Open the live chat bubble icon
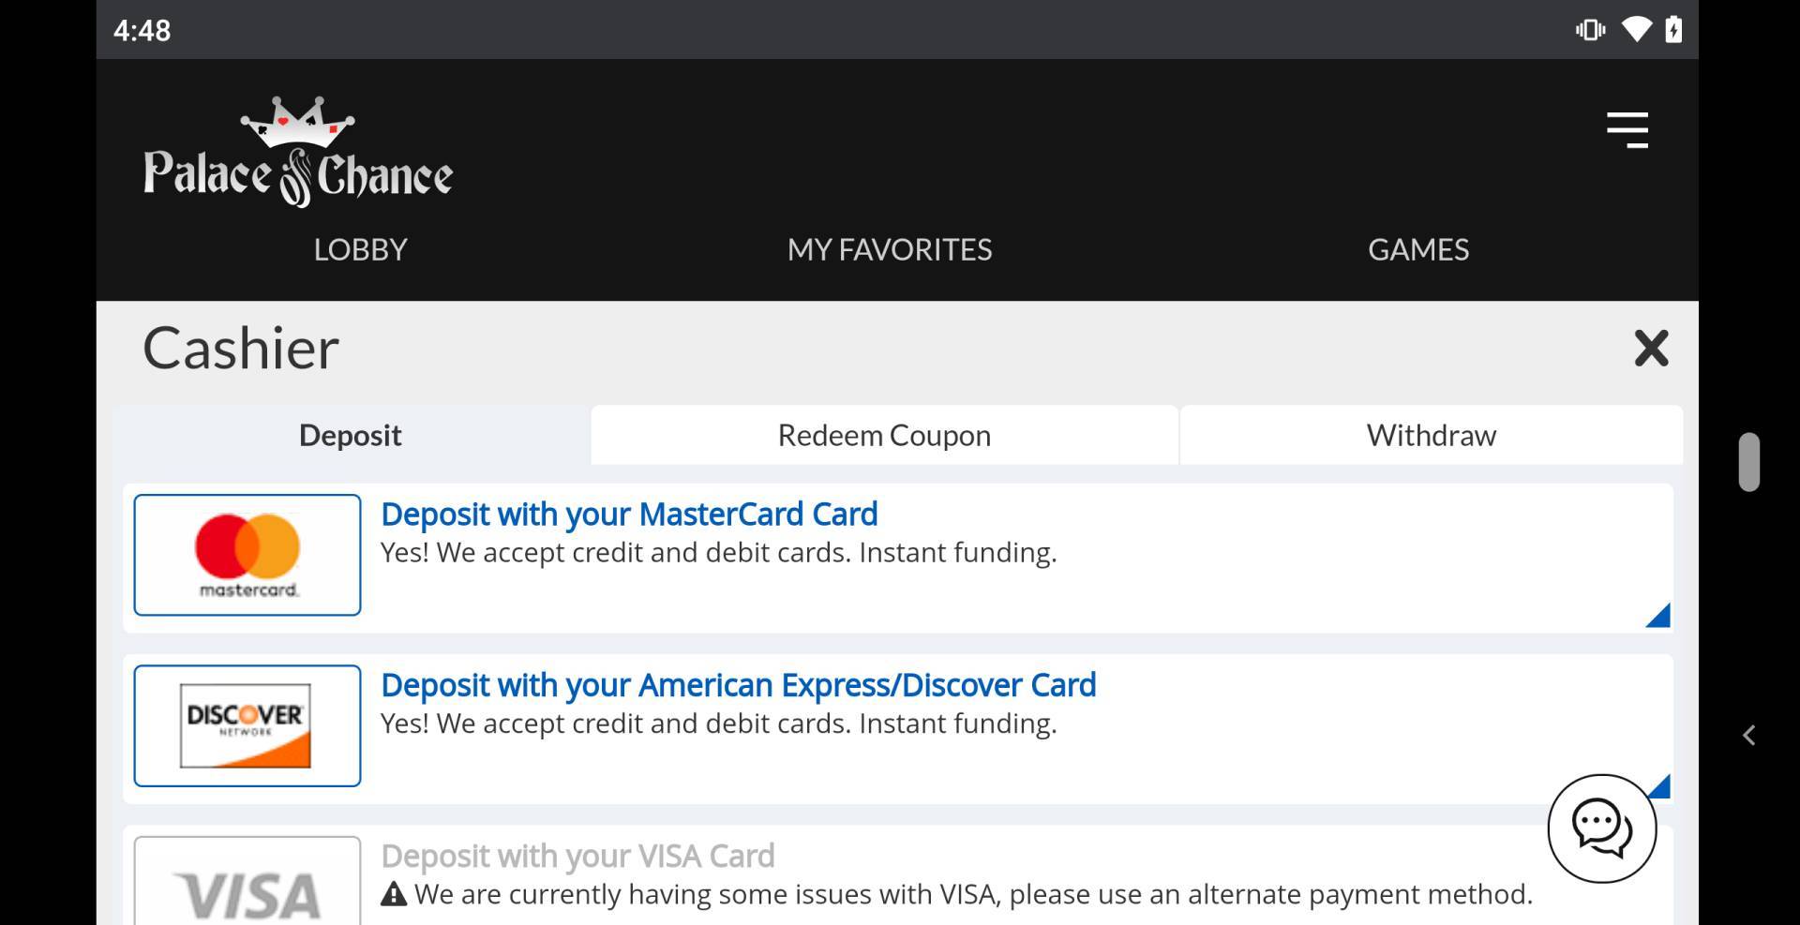The height and width of the screenshot is (925, 1800). click(1601, 828)
